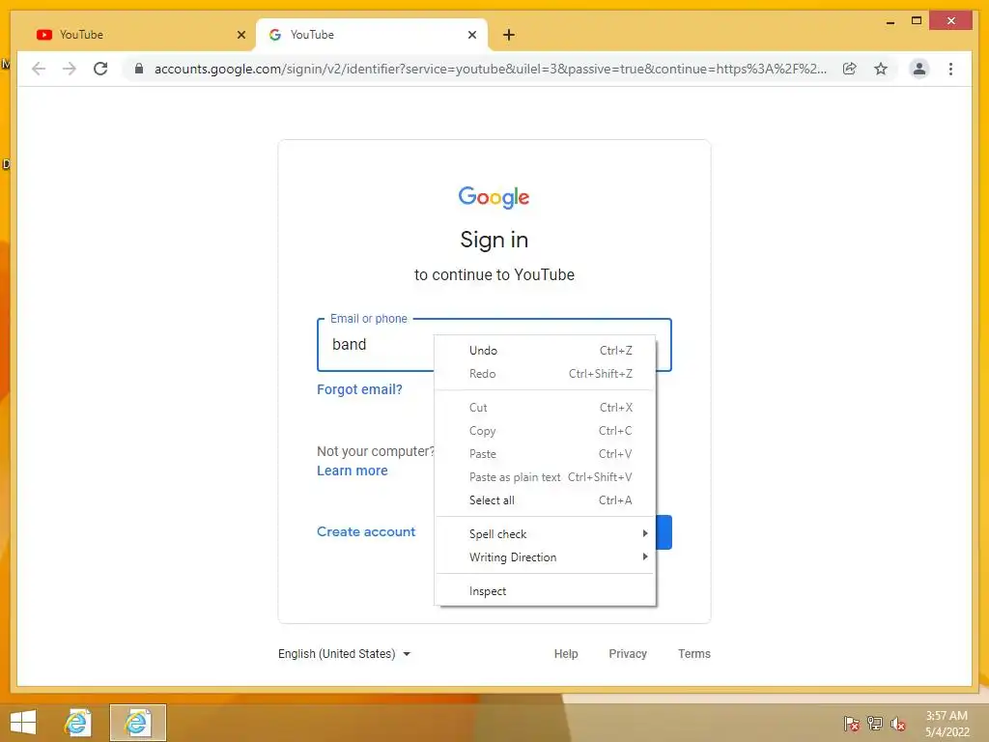Open the first Internet Explorer taskbar icon
Image resolution: width=989 pixels, height=742 pixels.
pos(77,723)
